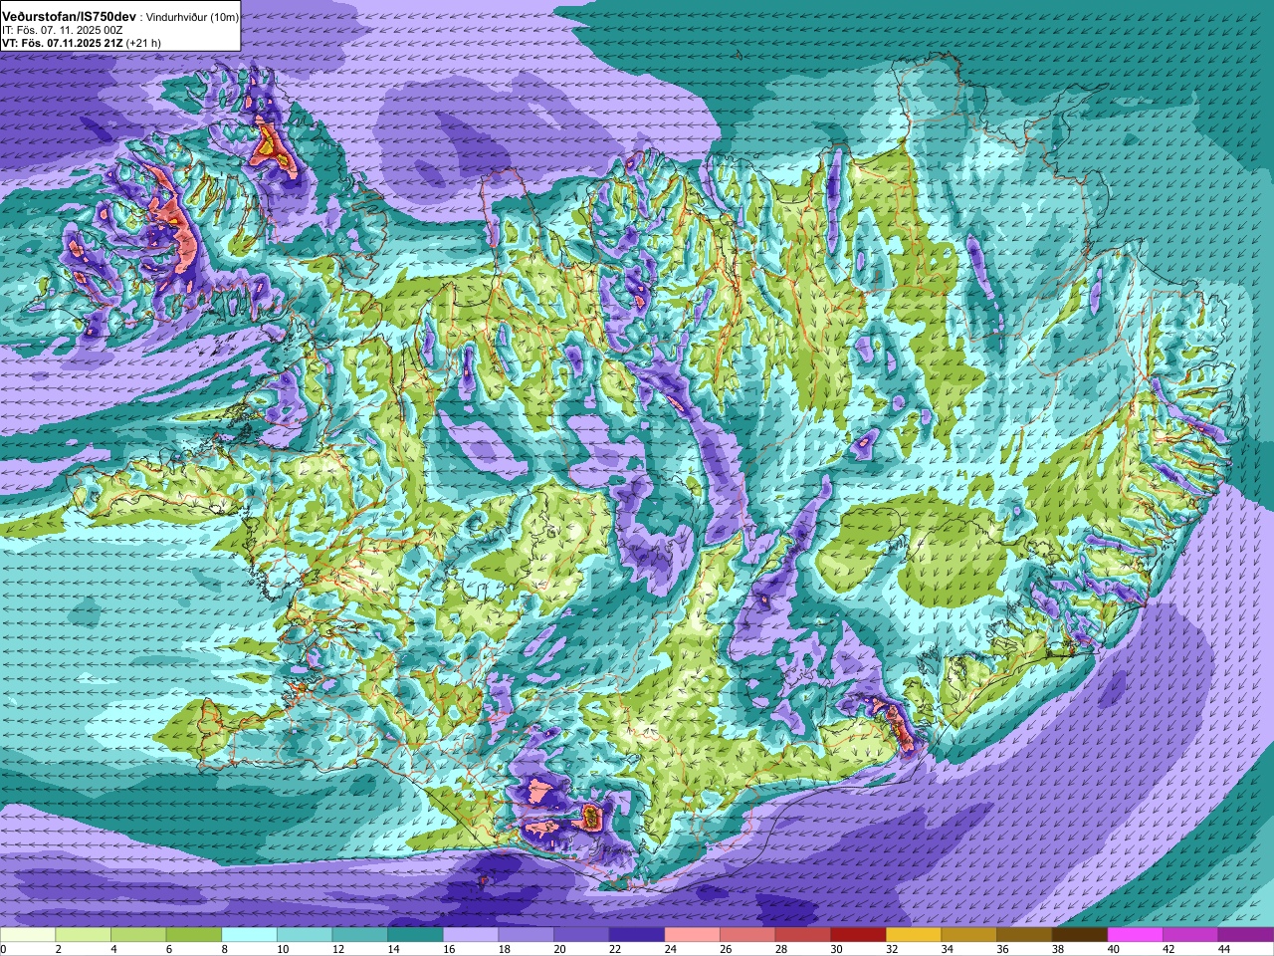The image size is (1274, 956).
Task: Click the legend number 40
Action: 1114,950
